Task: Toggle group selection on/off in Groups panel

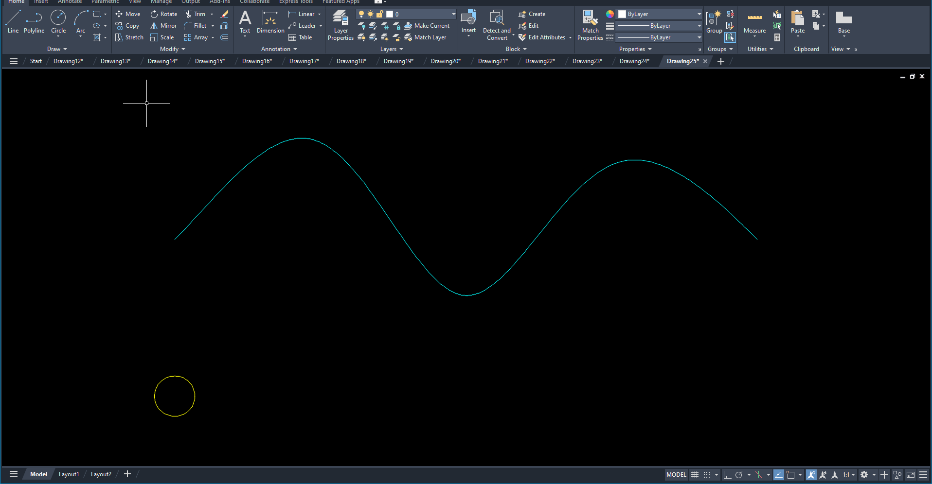Action: [730, 37]
